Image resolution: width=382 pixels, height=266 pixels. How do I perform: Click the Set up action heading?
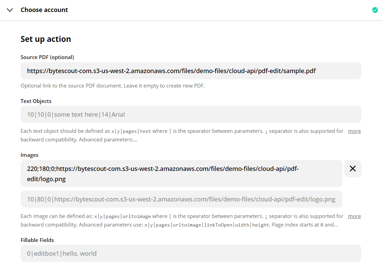pyautogui.click(x=46, y=39)
